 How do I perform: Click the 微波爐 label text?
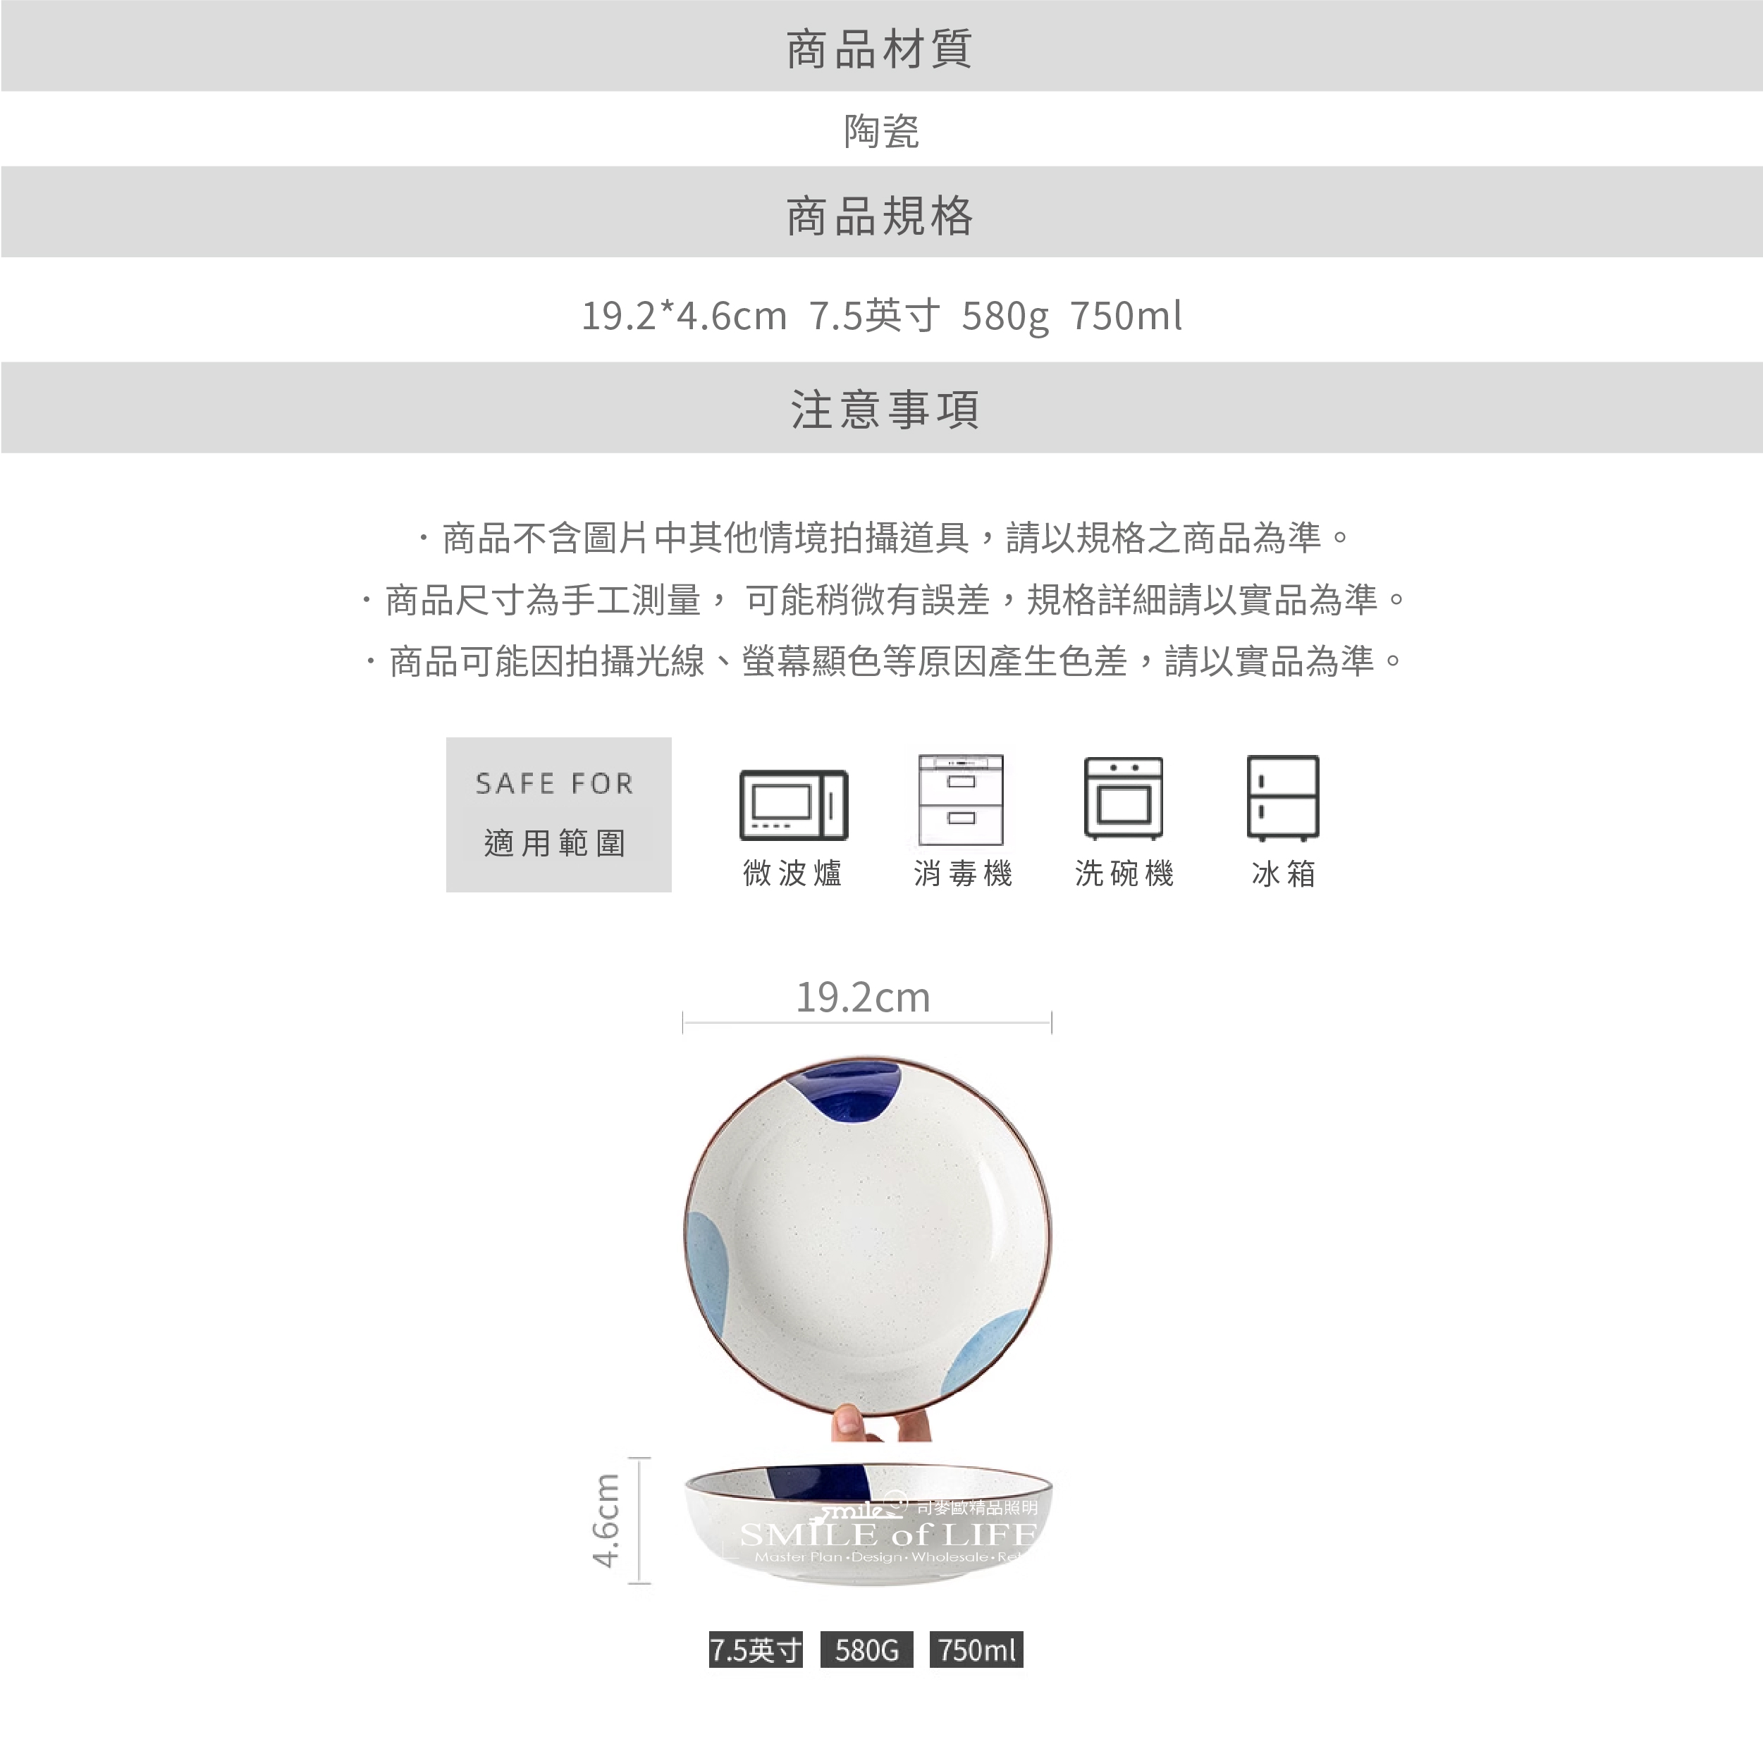pos(792,873)
